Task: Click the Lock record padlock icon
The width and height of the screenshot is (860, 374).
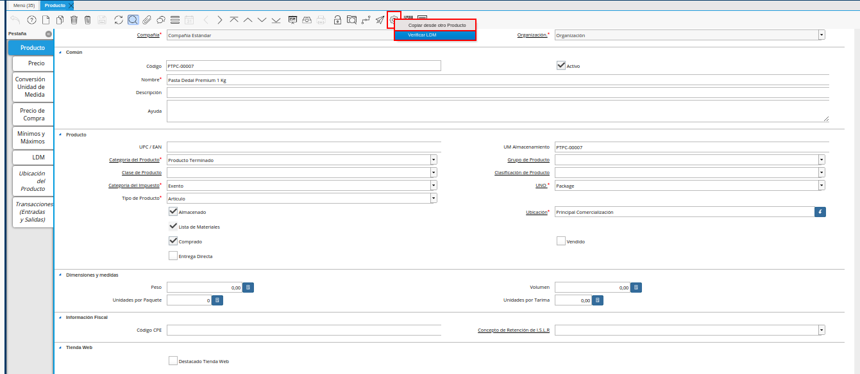Action: (x=337, y=20)
